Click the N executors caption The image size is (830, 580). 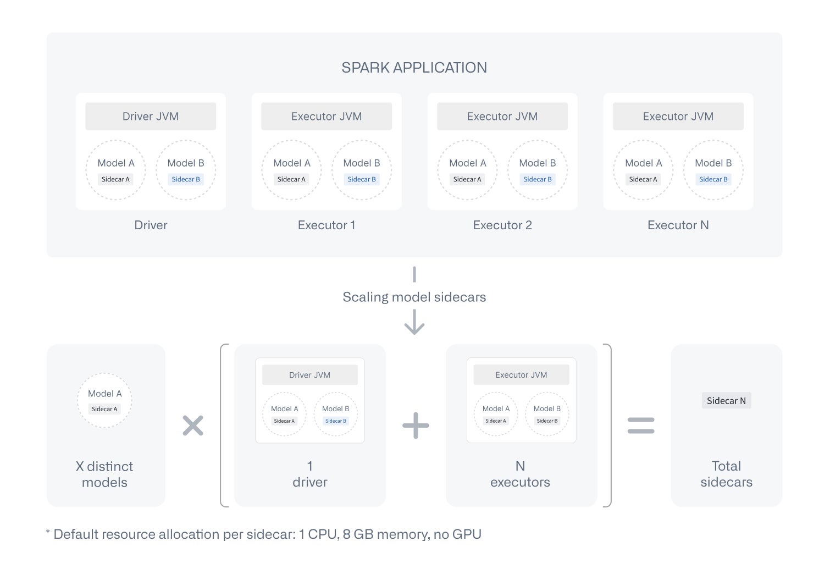[521, 474]
